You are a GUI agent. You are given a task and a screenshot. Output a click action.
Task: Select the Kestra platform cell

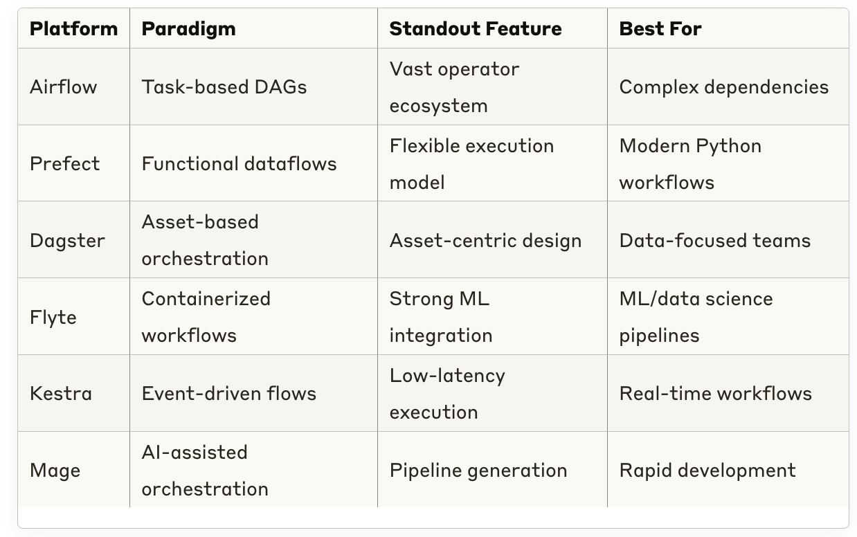61,394
